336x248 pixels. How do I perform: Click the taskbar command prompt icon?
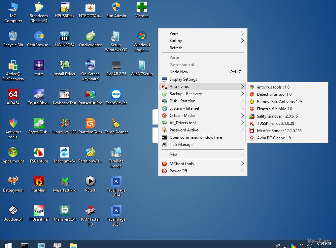click(25, 245)
